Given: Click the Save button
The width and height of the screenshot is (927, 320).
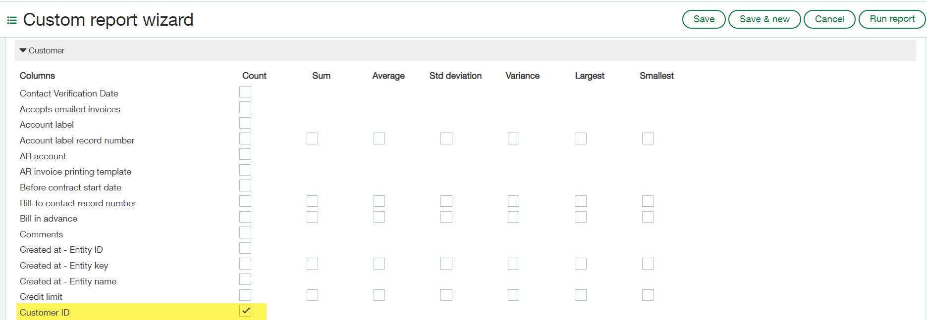Looking at the screenshot, I should (x=704, y=19).
